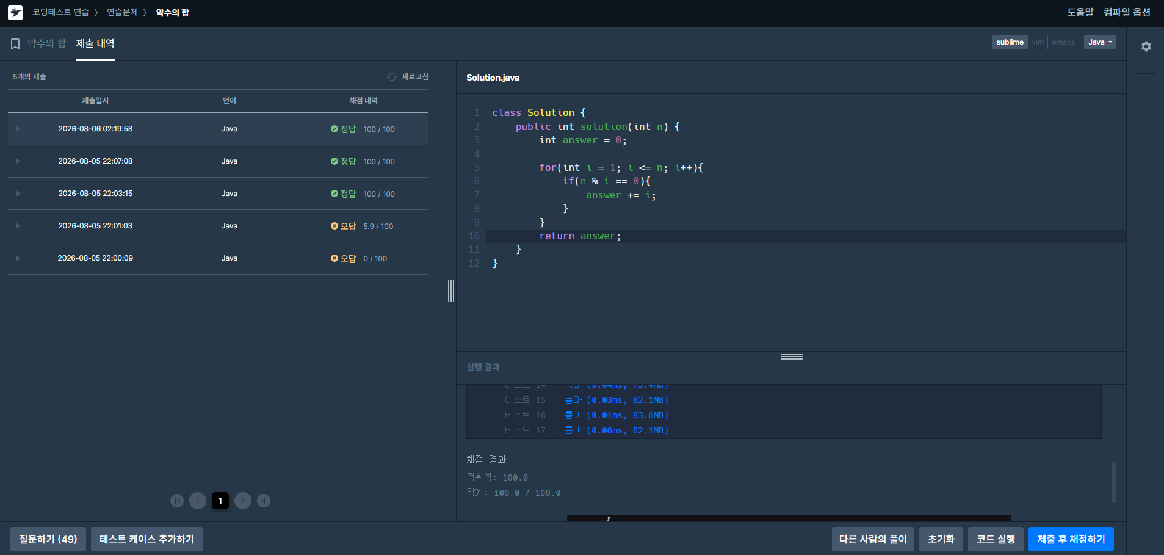Click the 합계: 100.0 / 100.0 text

tap(513, 493)
